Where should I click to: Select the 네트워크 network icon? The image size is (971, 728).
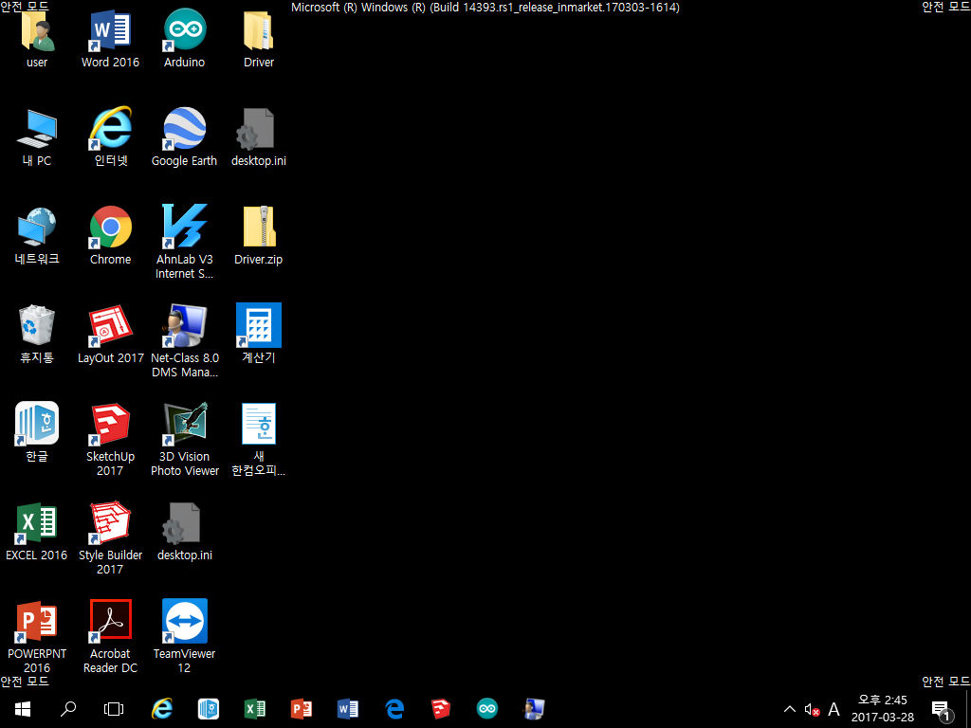[x=37, y=235]
